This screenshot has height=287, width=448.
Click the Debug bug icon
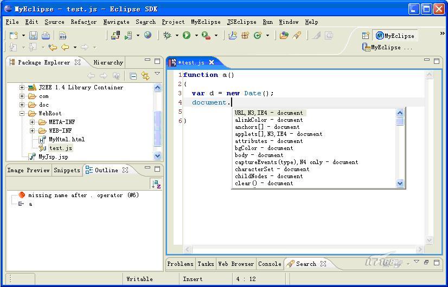(x=168, y=36)
